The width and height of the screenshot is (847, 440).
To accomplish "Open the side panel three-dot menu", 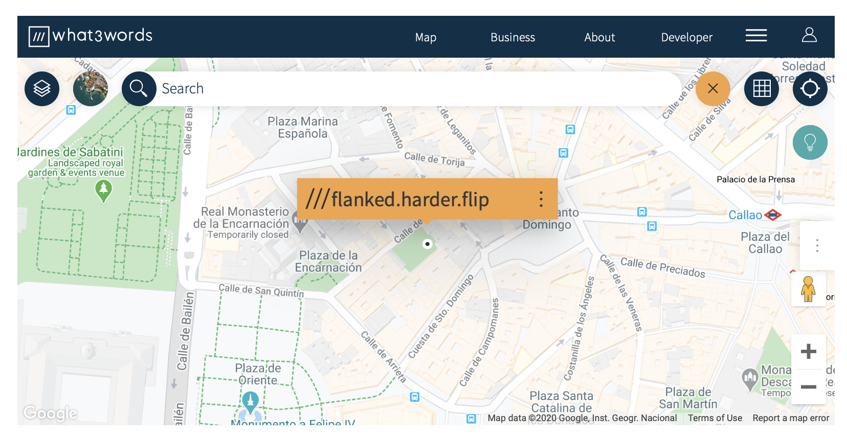I will point(817,246).
